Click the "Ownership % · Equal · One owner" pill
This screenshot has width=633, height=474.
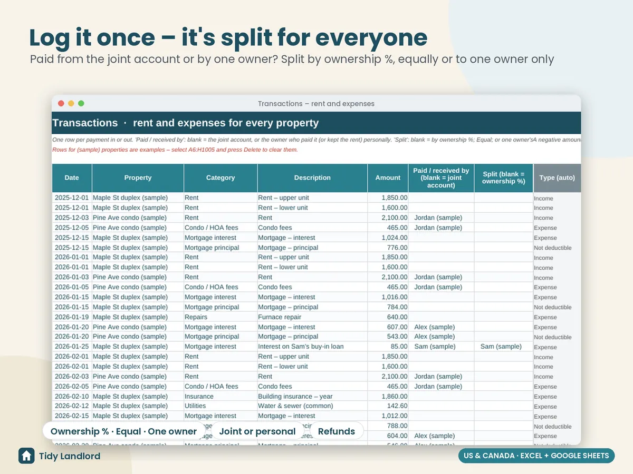point(123,431)
